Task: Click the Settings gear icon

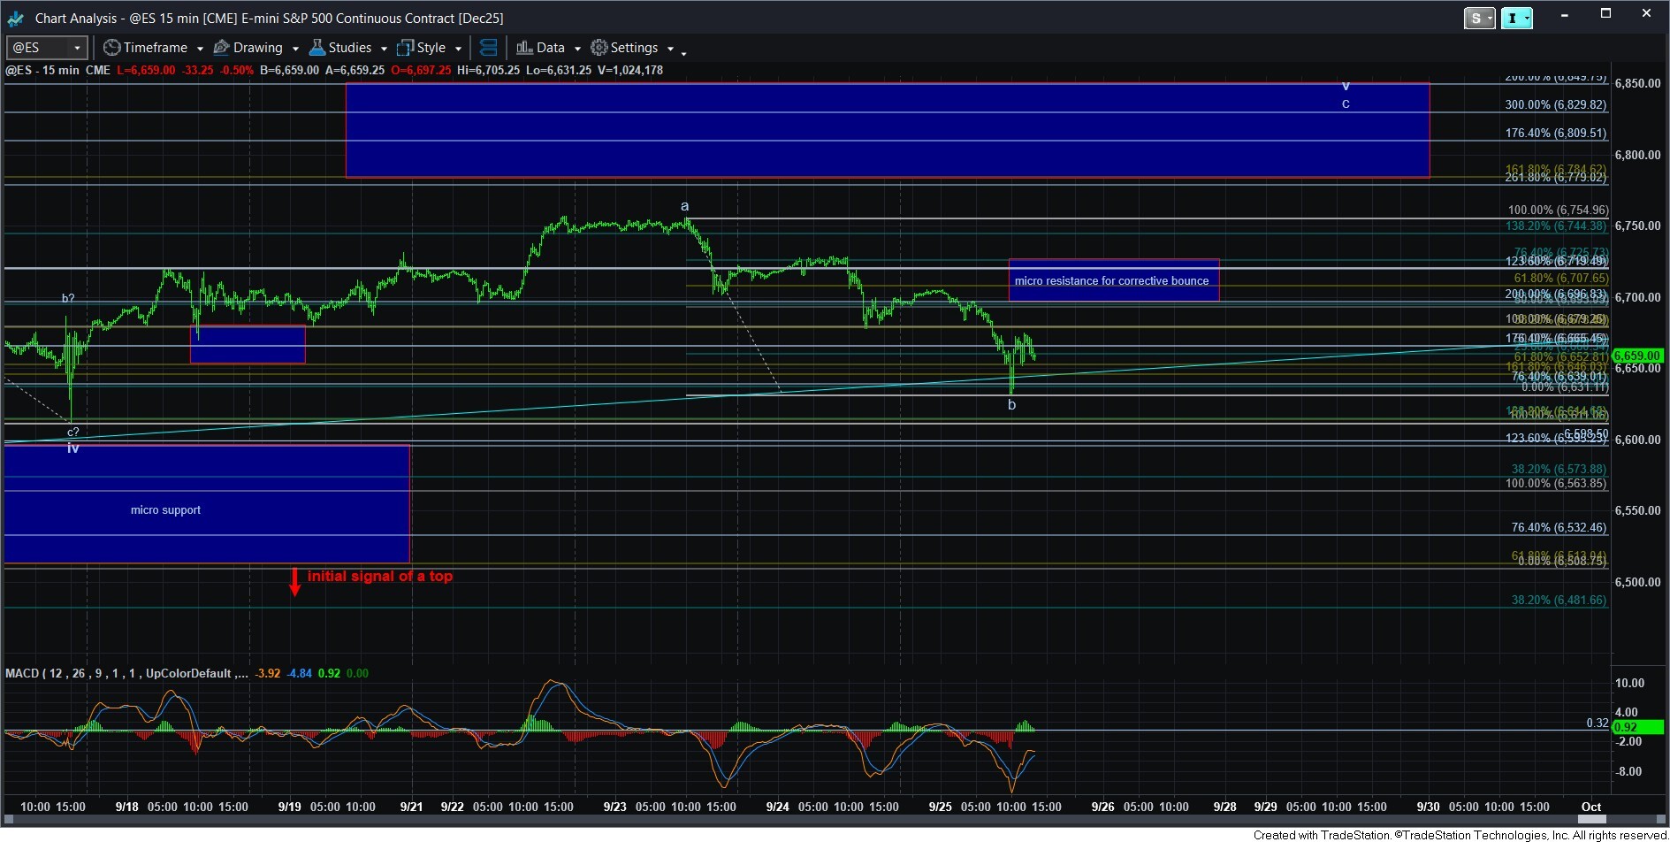Action: click(x=599, y=48)
